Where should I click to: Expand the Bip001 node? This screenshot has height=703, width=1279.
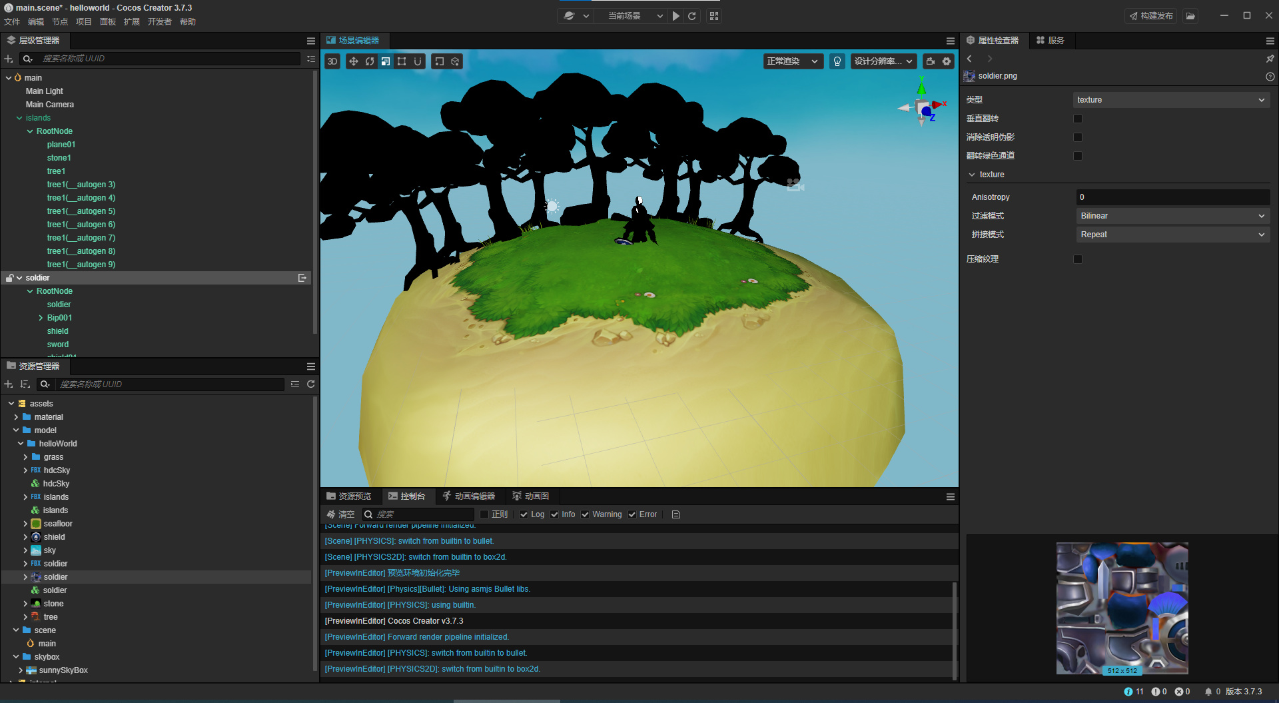click(x=41, y=318)
